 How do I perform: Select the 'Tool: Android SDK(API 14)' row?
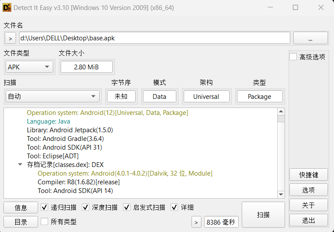75,191
